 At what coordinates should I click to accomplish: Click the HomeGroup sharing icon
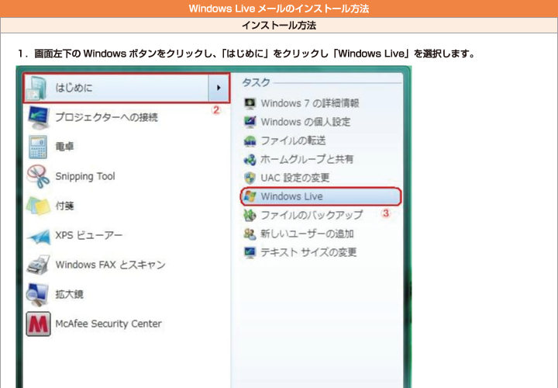pos(250,159)
